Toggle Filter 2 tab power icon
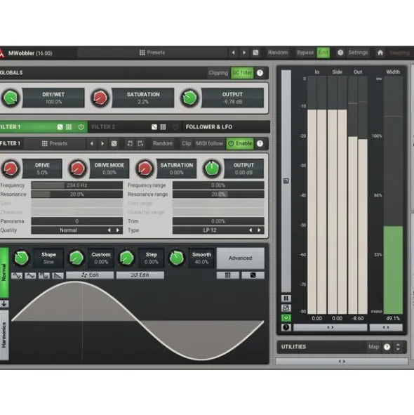This screenshot has height=415, width=414. click(175, 127)
